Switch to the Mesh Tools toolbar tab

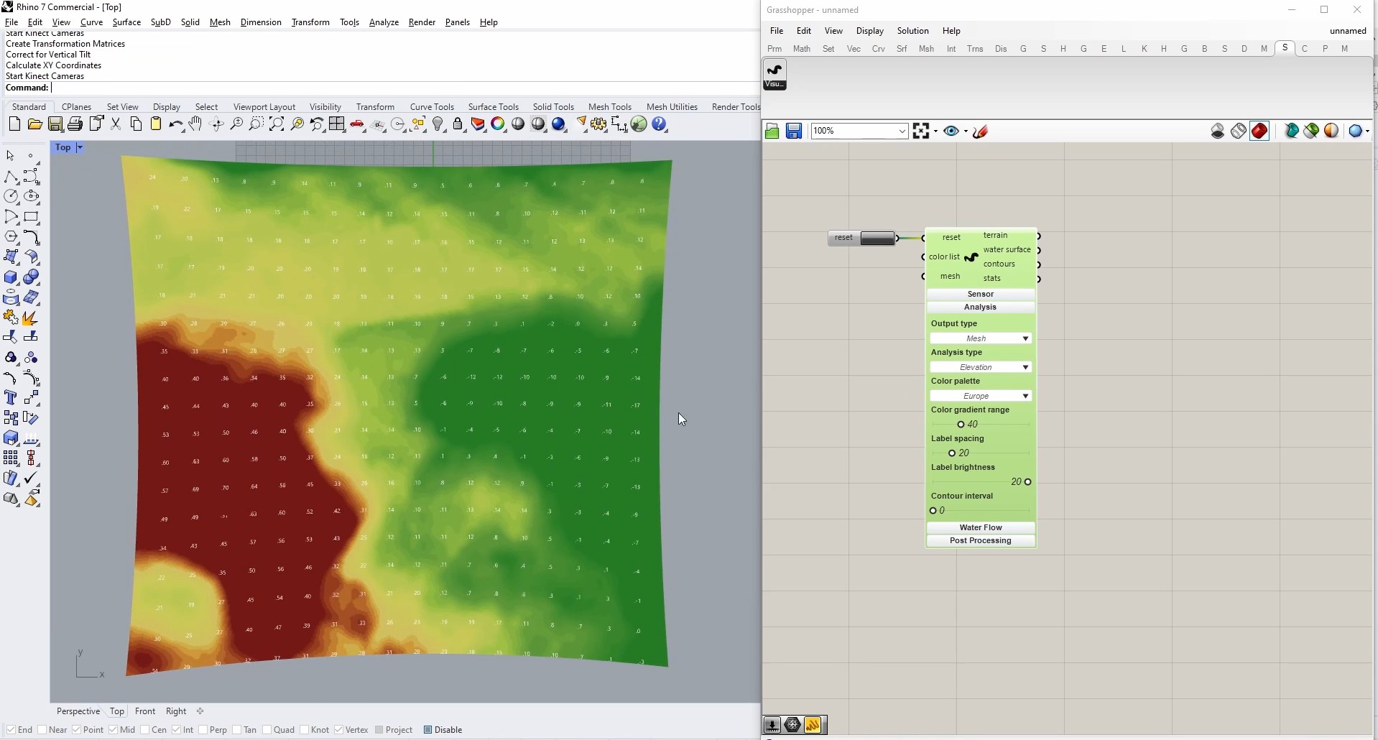click(x=609, y=107)
